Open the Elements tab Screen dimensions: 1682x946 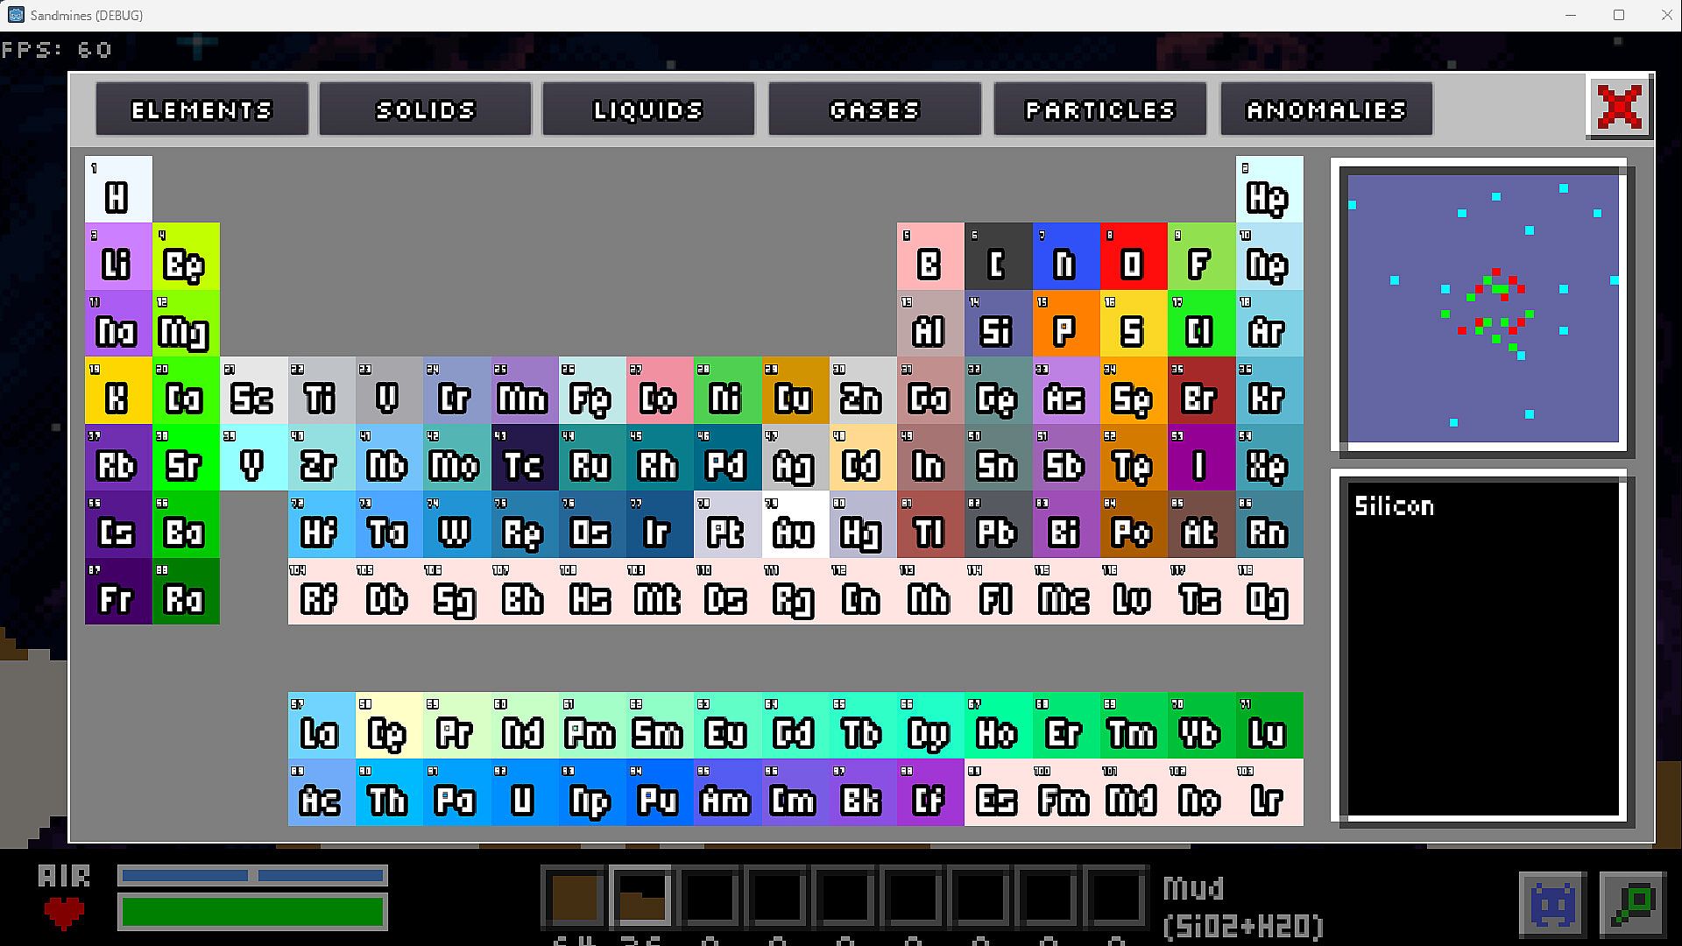point(201,109)
